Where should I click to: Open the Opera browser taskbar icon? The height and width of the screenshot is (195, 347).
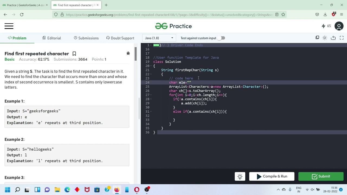(x=137, y=190)
